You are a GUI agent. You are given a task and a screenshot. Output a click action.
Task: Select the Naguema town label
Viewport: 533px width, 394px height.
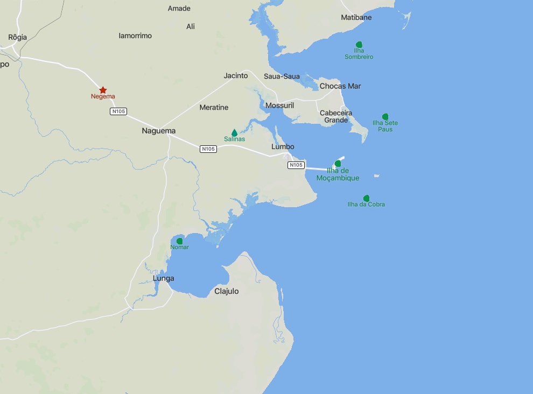point(159,131)
